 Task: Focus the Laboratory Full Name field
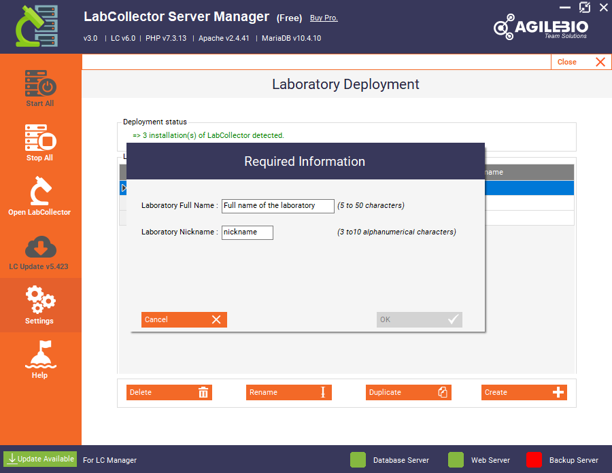[x=278, y=206]
